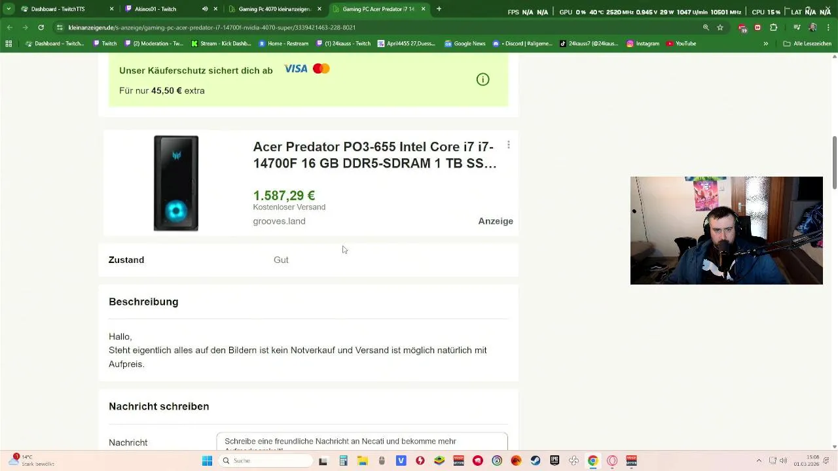Expand the system tray hidden icons chevron

[x=759, y=461]
